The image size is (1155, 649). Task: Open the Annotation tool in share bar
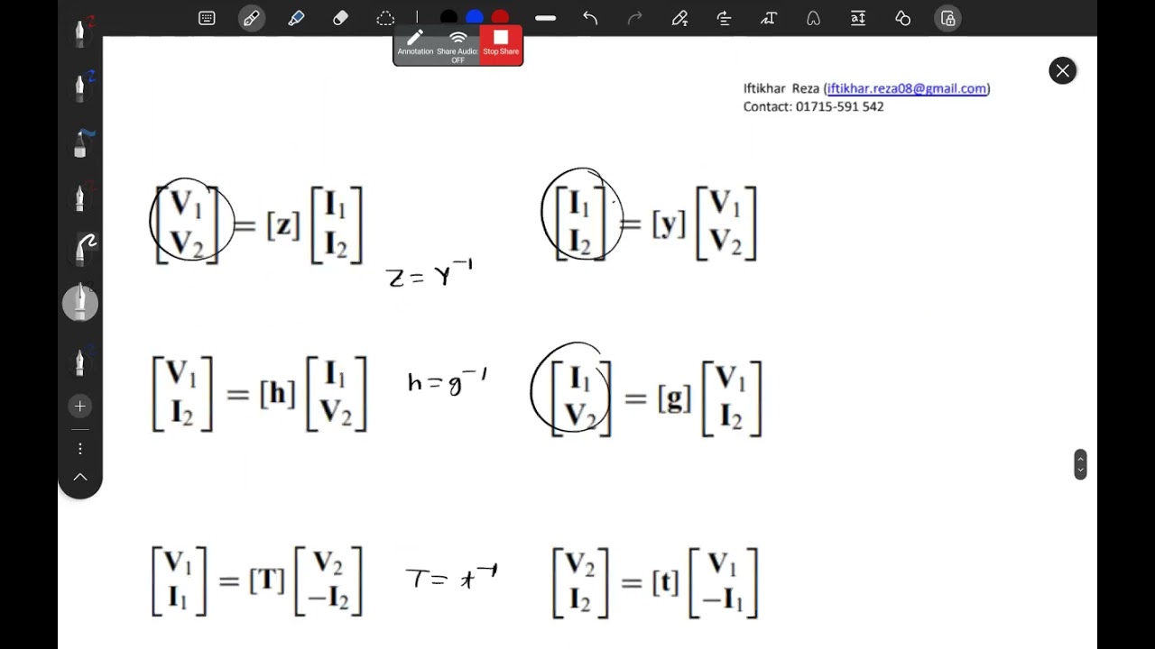(x=415, y=43)
